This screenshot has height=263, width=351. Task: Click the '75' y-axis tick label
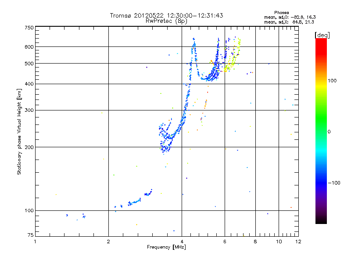(31, 235)
